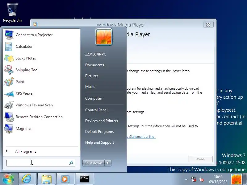
Task: Click the Windows Start orb
Action: click(8, 179)
